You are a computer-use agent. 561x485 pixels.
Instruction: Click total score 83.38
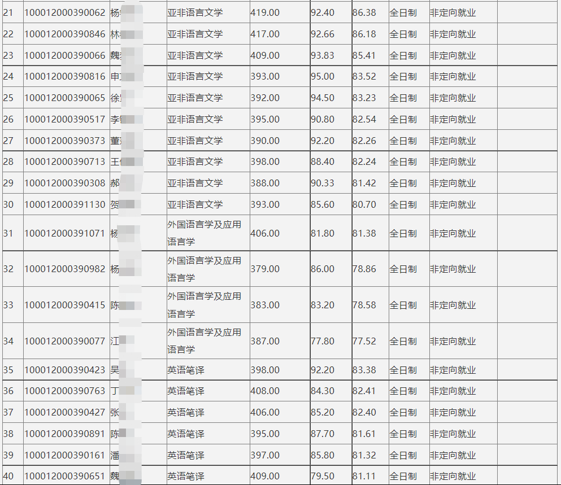point(364,370)
